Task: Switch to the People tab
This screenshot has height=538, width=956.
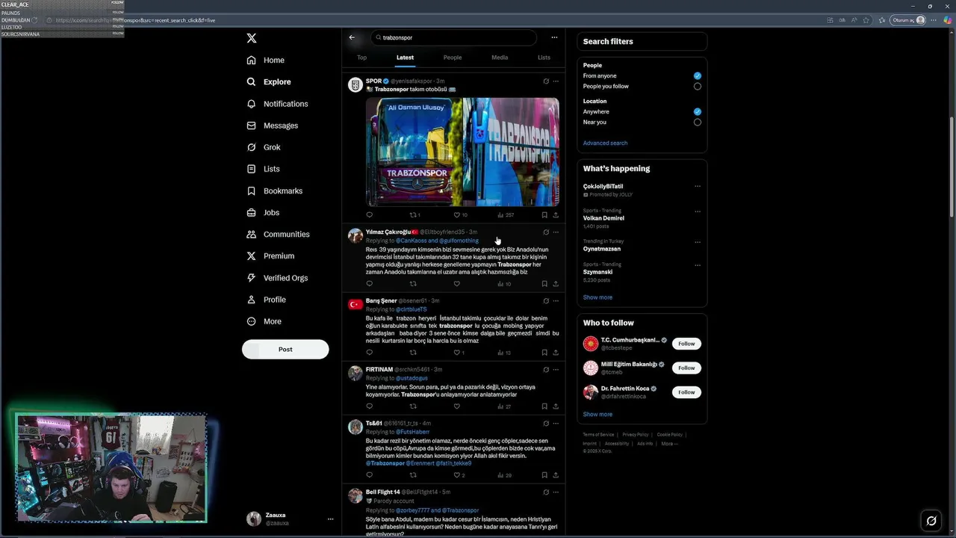Action: (453, 58)
